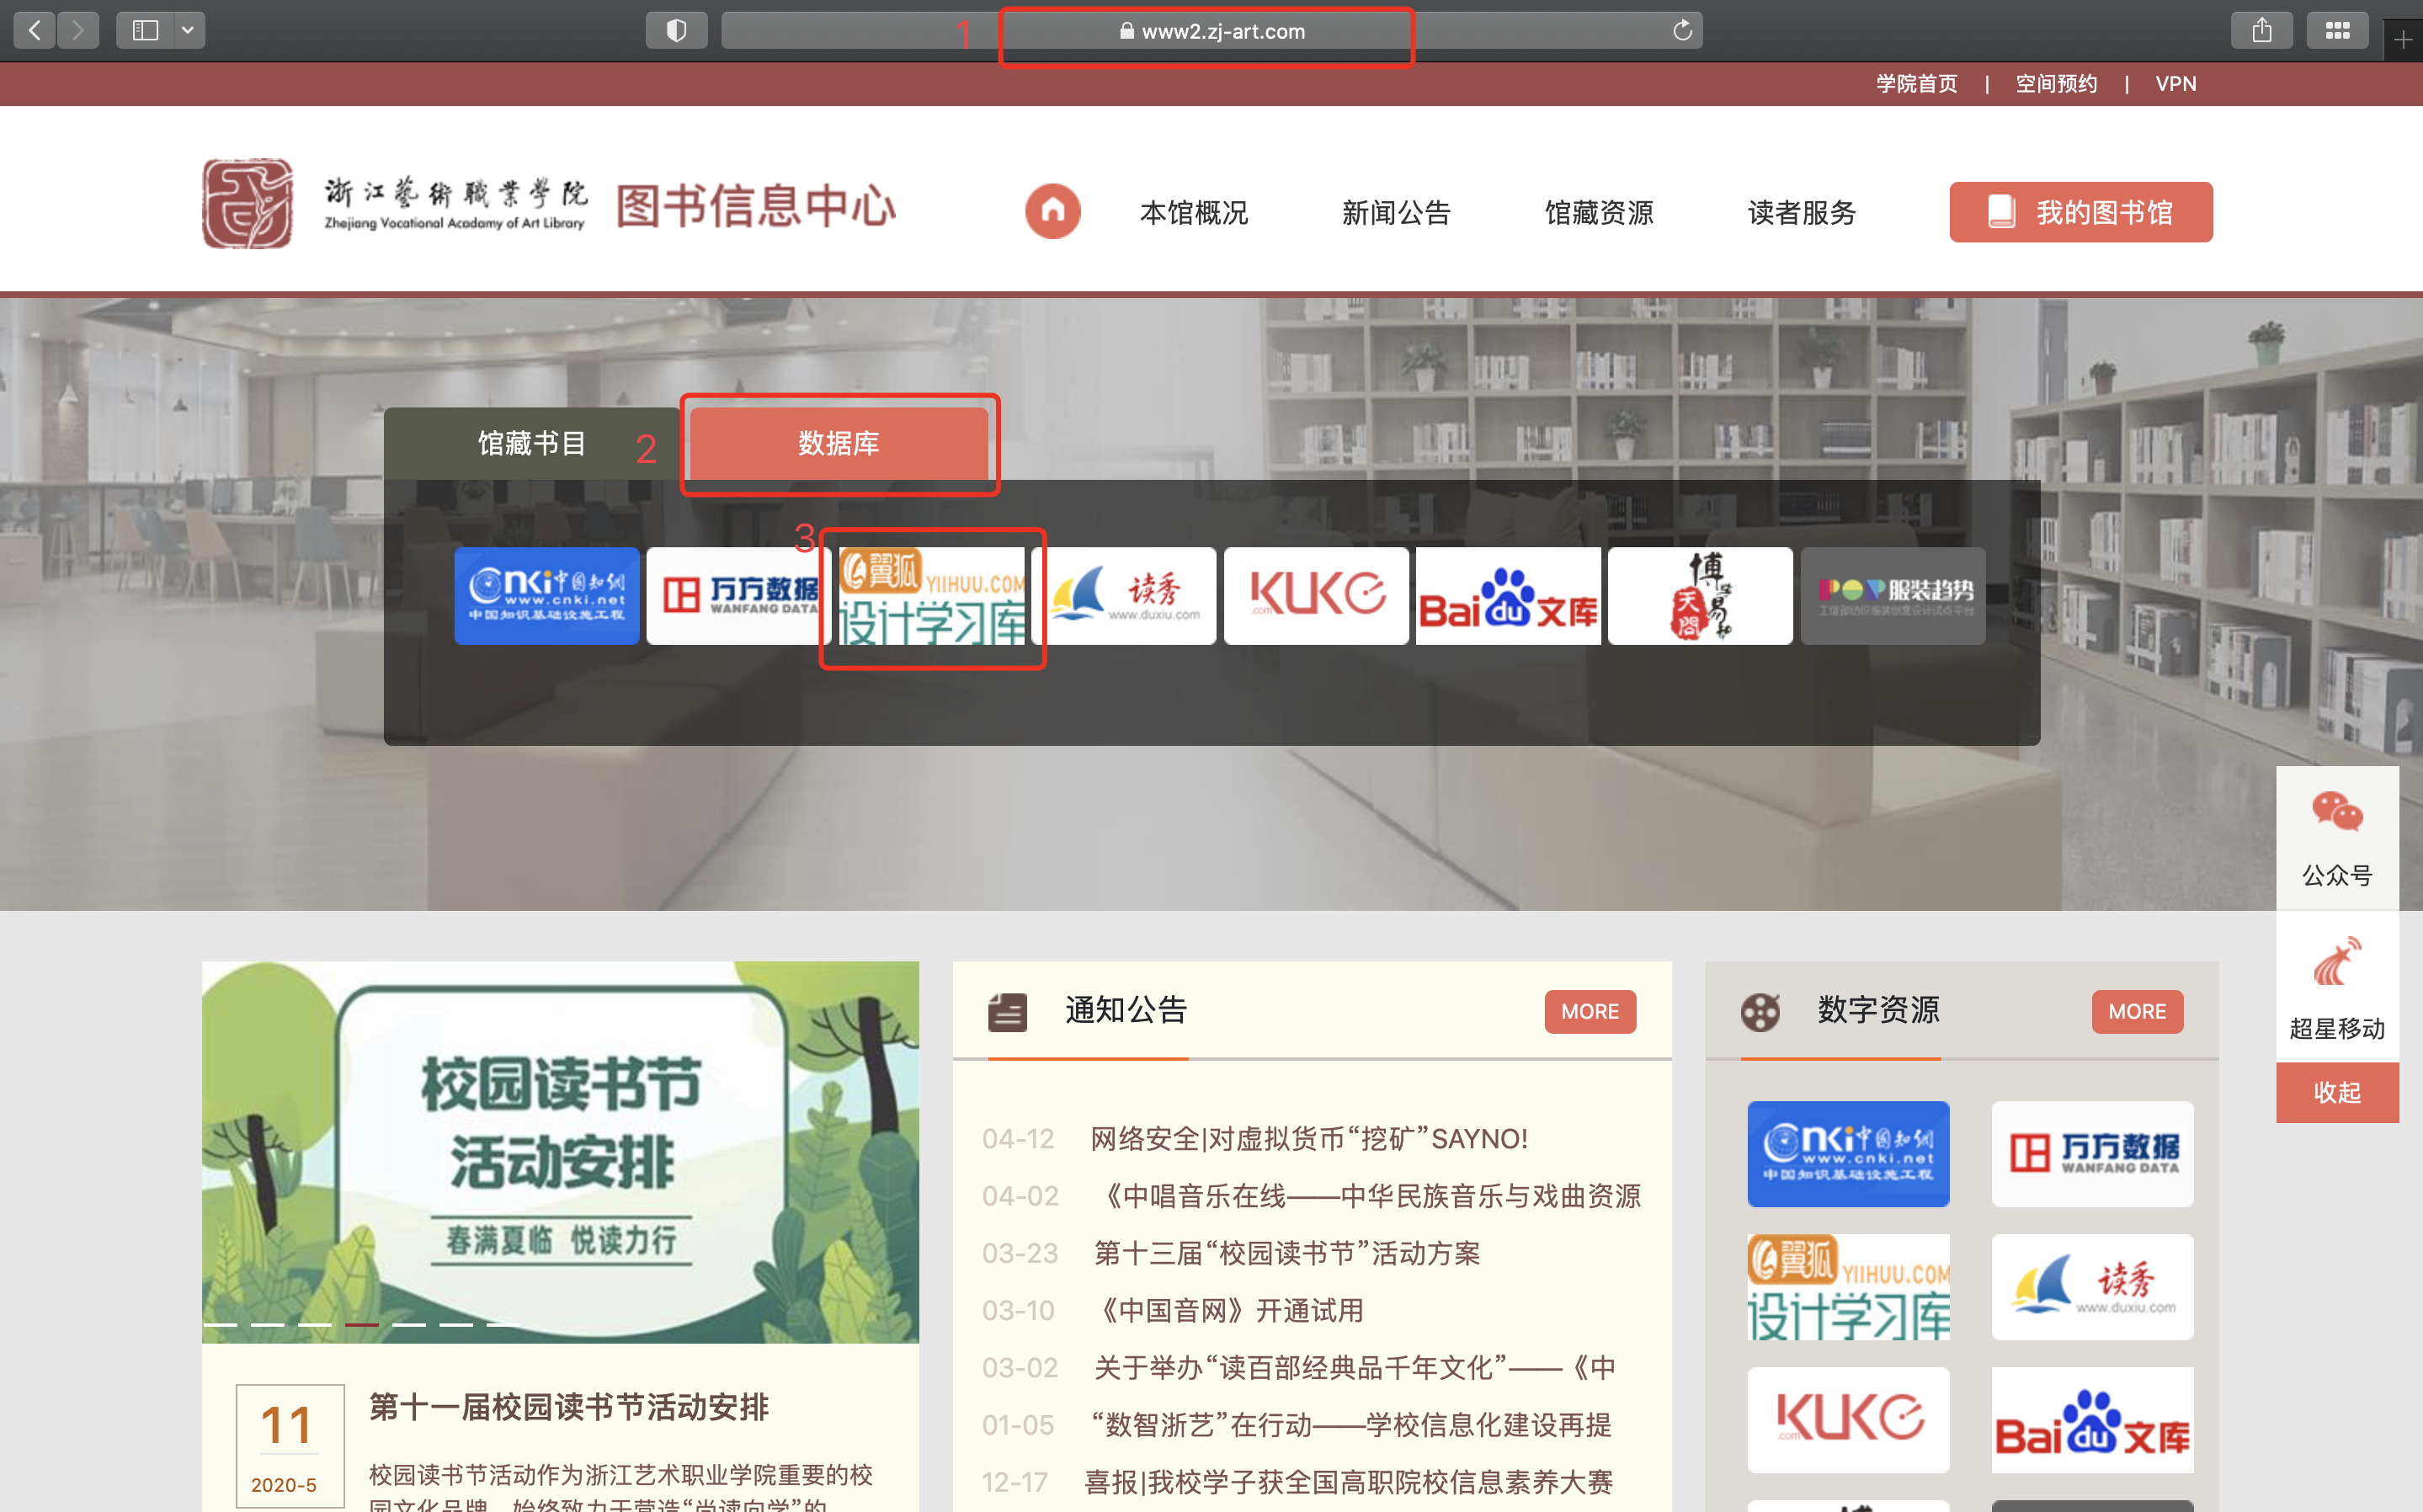The height and width of the screenshot is (1512, 2423).
Task: Click the 超星移动 icon
Action: [2336, 963]
